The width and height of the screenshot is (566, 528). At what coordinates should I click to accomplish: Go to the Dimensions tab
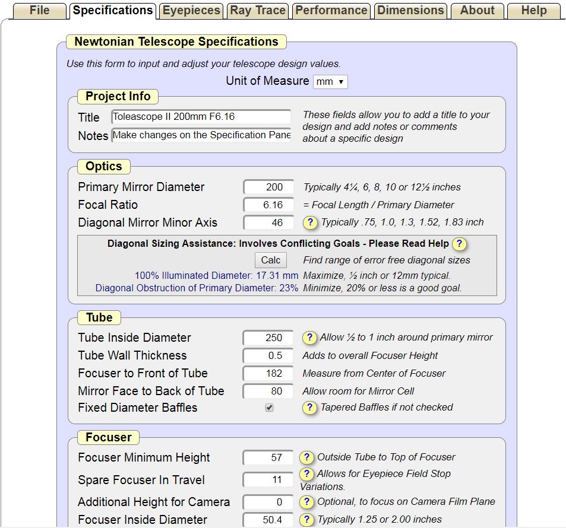411,11
